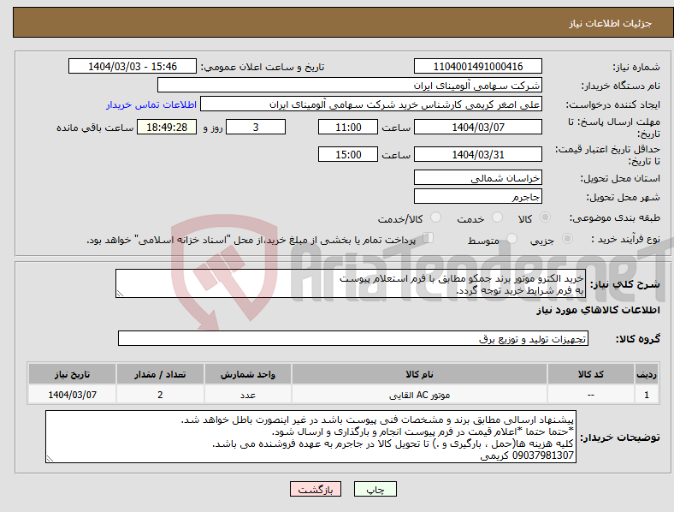Image resolution: width=674 pixels, height=512 pixels.
Task: Click the need number field 1104001491000416
Action: 477,66
